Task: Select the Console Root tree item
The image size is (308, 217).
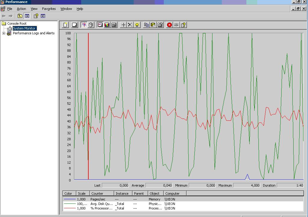Action: pos(17,23)
